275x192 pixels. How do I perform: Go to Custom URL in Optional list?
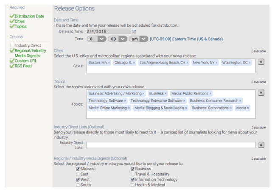point(26,61)
